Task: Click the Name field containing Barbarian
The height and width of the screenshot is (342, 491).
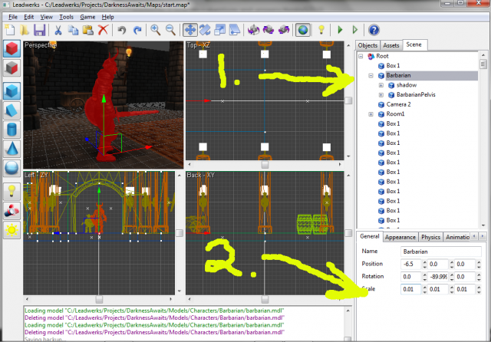Action: pos(440,252)
